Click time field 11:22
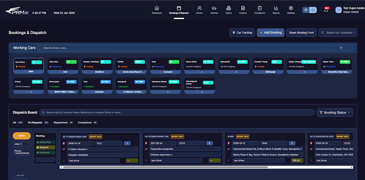Viewport: 365px width, 180px height. pos(109,143)
